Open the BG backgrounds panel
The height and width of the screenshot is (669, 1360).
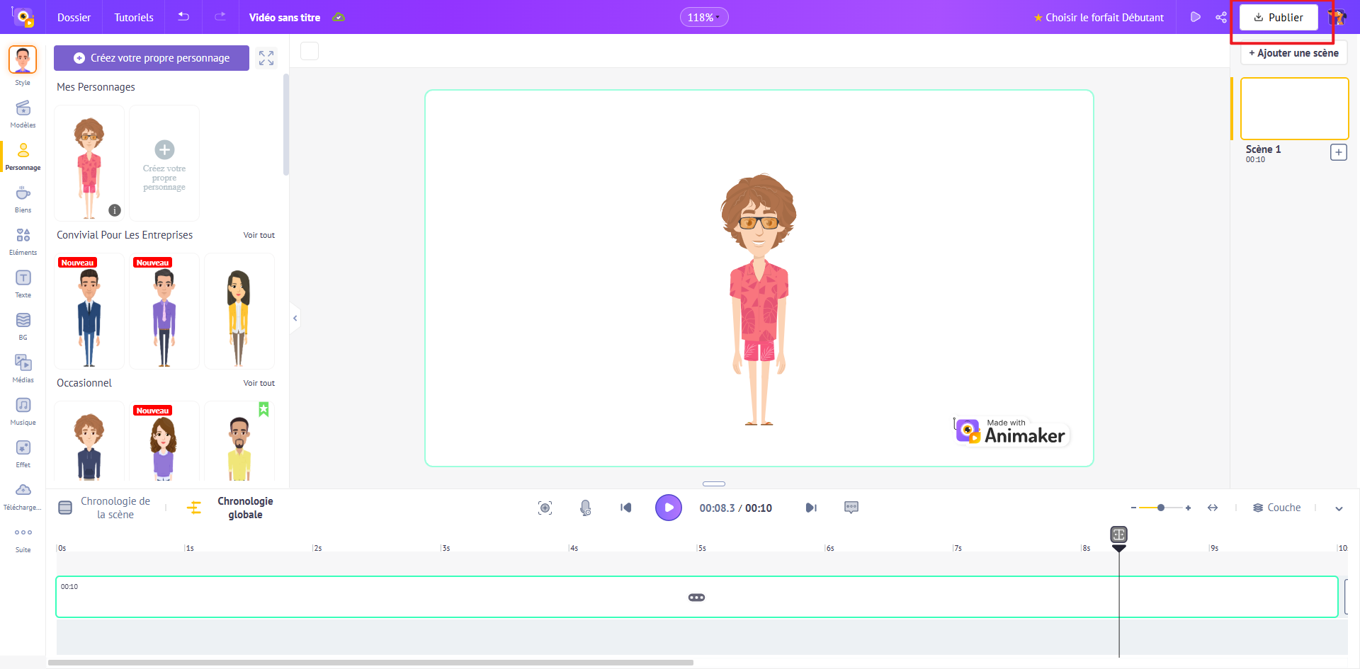point(23,325)
